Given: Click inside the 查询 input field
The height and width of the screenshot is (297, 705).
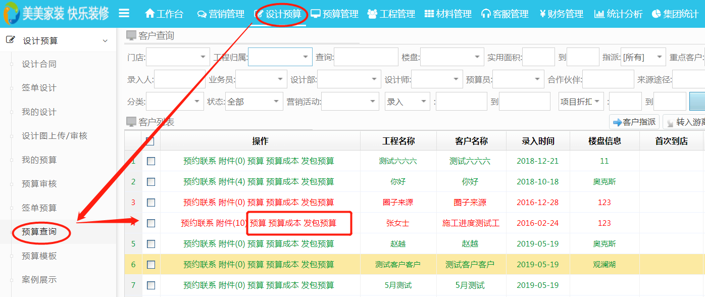Looking at the screenshot, I should (366, 57).
